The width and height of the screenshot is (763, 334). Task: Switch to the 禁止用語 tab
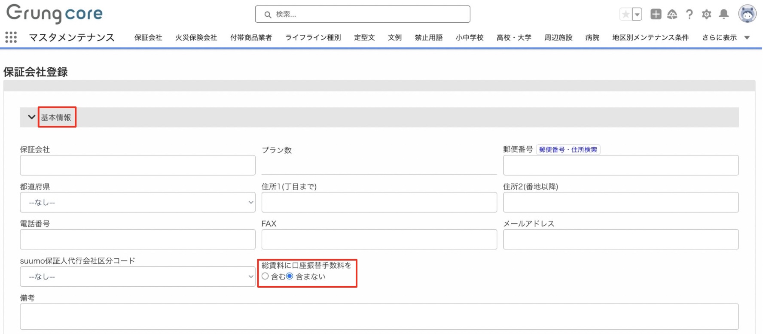coord(428,38)
